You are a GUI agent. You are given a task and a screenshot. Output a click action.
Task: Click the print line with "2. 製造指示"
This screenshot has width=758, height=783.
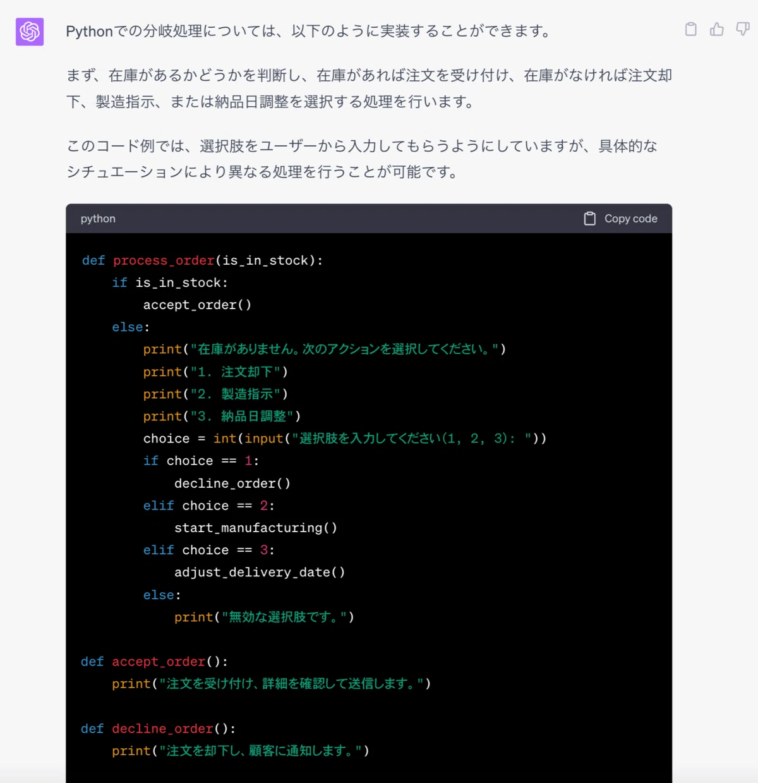click(x=215, y=394)
